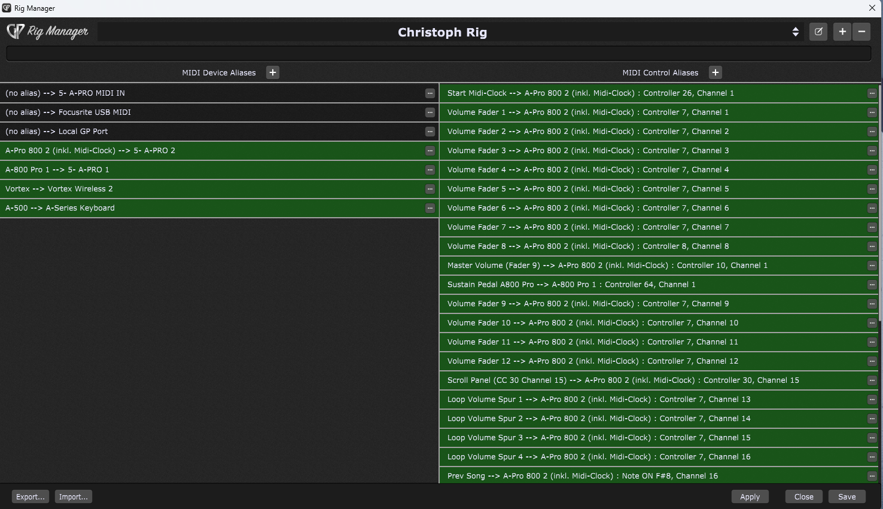Remove current rig with minus button
The height and width of the screenshot is (509, 883).
[x=861, y=32]
